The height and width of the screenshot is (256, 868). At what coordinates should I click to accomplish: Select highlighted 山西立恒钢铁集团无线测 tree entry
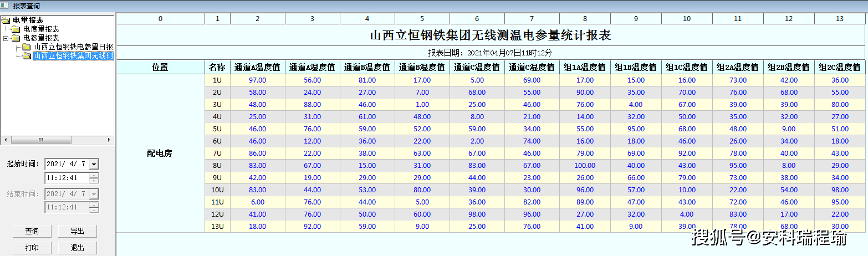click(x=73, y=56)
